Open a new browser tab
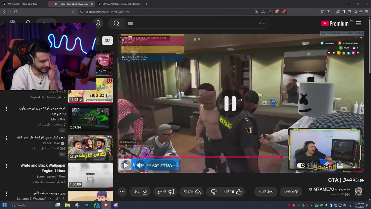This screenshot has width=371, height=209. click(x=146, y=4)
